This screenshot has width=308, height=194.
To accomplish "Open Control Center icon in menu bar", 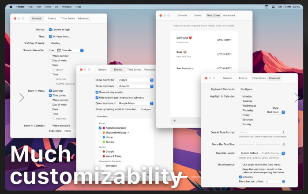I will click(274, 7).
